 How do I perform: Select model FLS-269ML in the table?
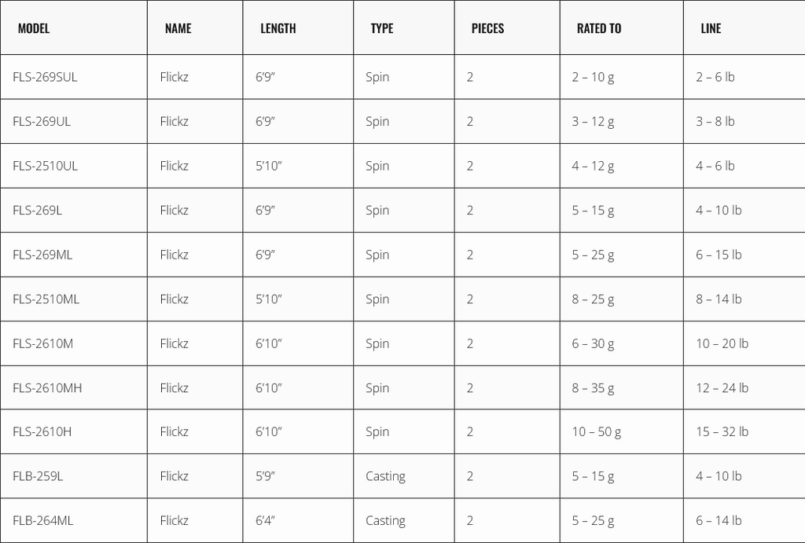coord(42,255)
